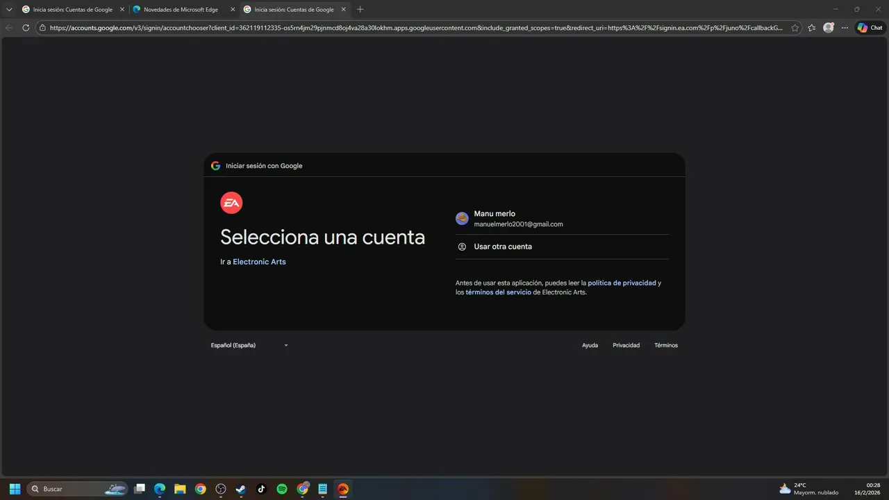Open Spotify from taskbar
The image size is (889, 500).
[282, 489]
